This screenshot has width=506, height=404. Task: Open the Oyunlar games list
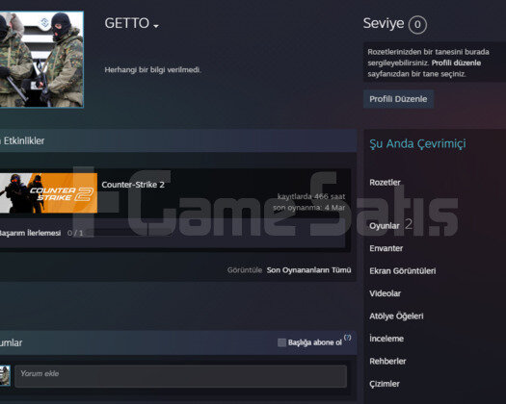[385, 226]
